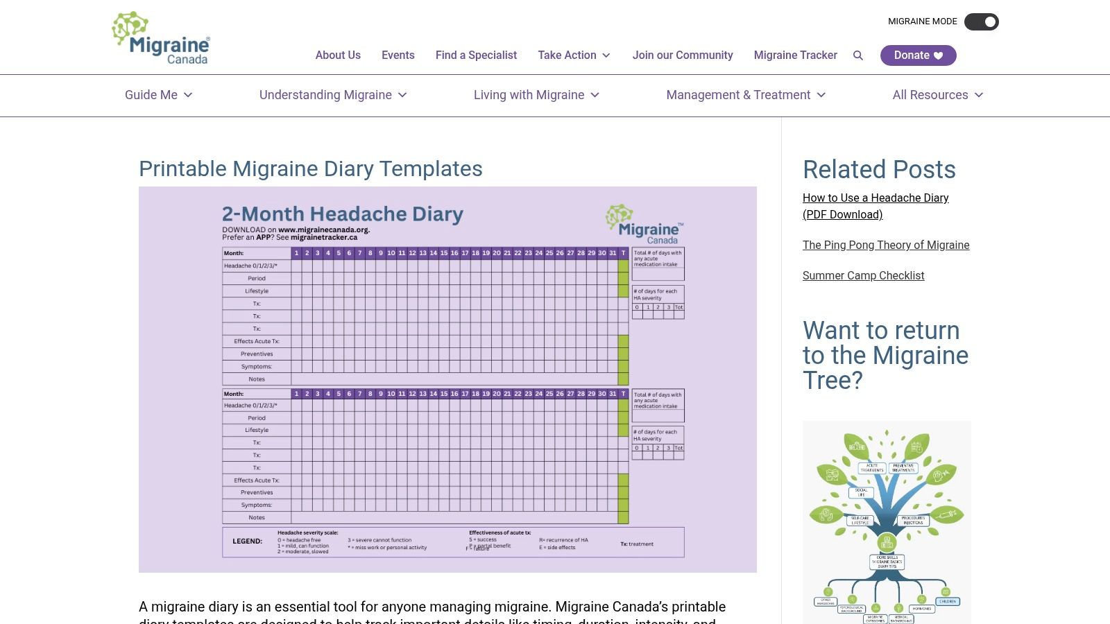Click the Printable Migraine Diary Templates heading
1110x624 pixels.
tap(311, 168)
